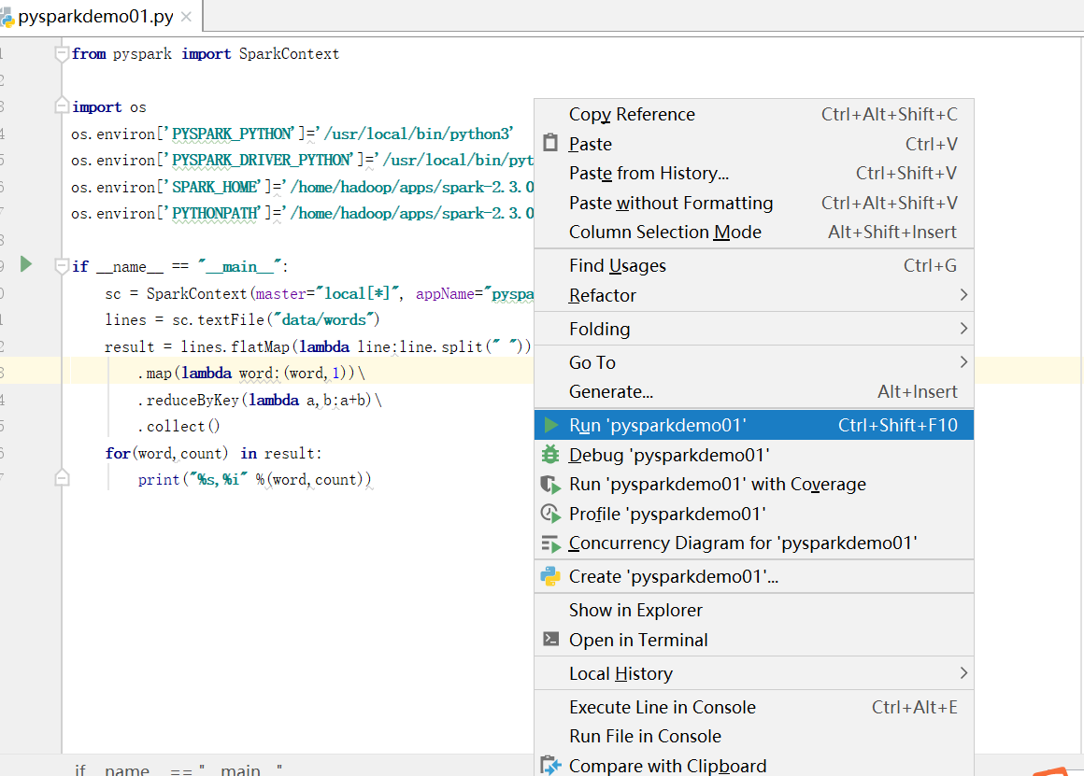Click the print statement in the for loop
Image resolution: width=1084 pixels, height=776 pixels.
coord(254,479)
